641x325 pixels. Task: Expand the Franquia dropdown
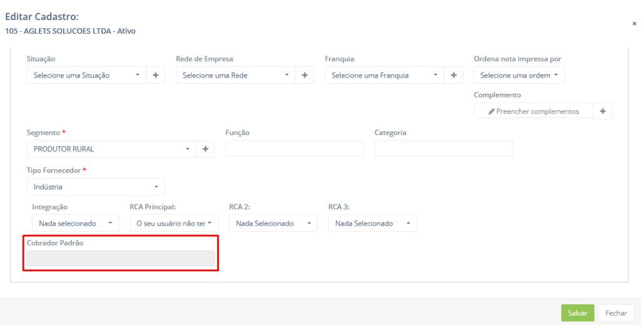click(384, 75)
